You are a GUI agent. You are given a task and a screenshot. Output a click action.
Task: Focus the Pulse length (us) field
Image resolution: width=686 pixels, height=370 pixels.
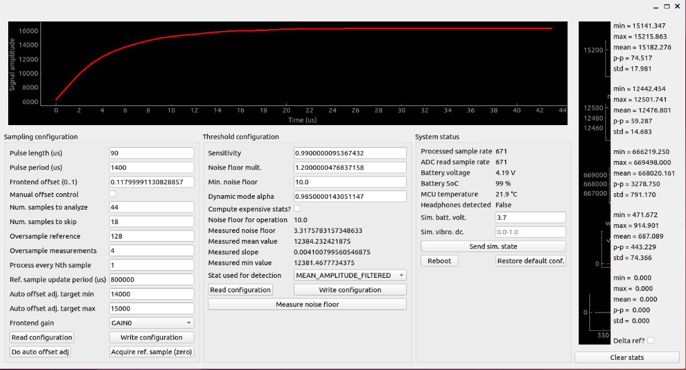pyautogui.click(x=152, y=153)
